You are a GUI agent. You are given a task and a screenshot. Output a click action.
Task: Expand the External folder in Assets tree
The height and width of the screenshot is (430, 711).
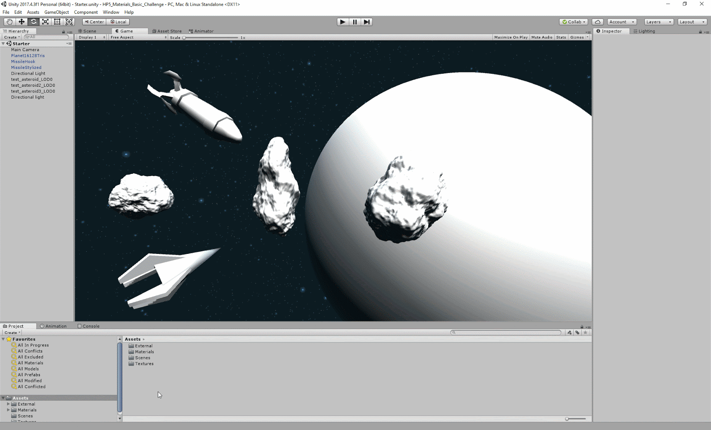click(8, 404)
